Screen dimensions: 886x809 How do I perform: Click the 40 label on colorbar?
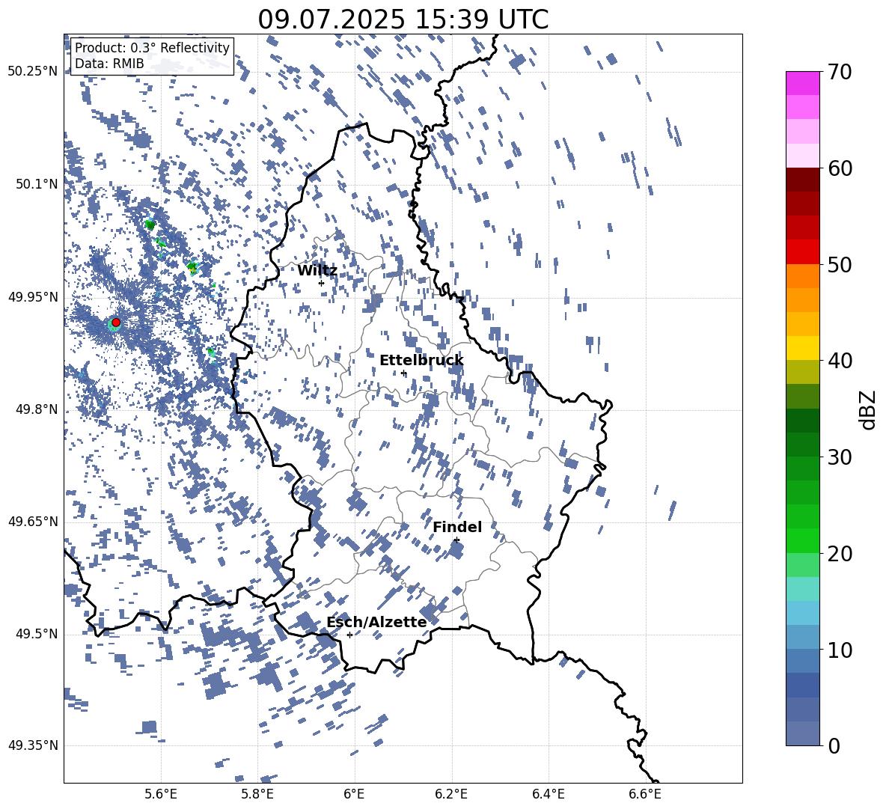click(840, 361)
